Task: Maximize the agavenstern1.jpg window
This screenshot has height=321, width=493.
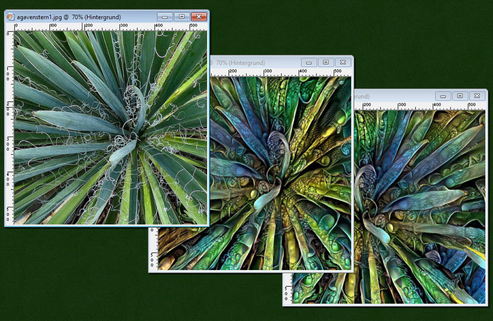Action: 181,17
